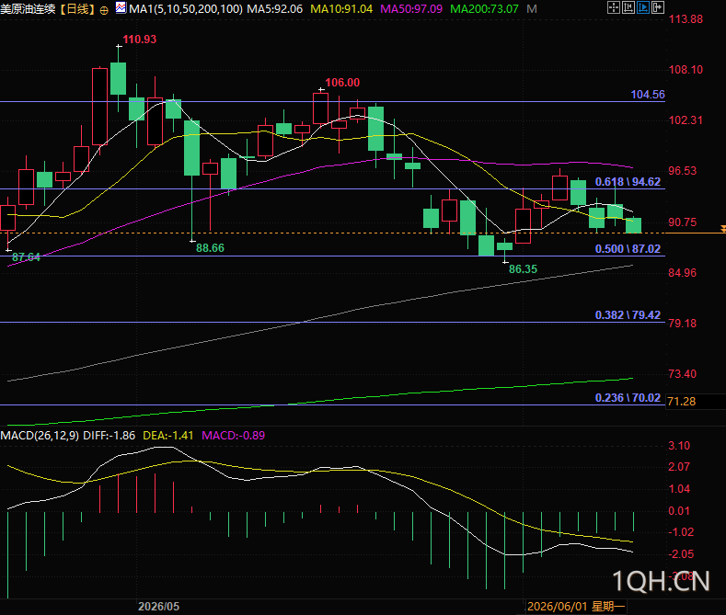The height and width of the screenshot is (615, 726).
Task: Select the 104.56 horizontal line label
Action: point(648,95)
